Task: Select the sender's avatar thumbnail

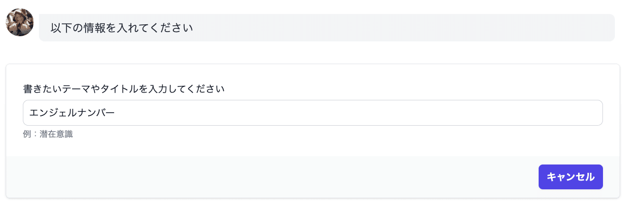Action: pyautogui.click(x=20, y=22)
